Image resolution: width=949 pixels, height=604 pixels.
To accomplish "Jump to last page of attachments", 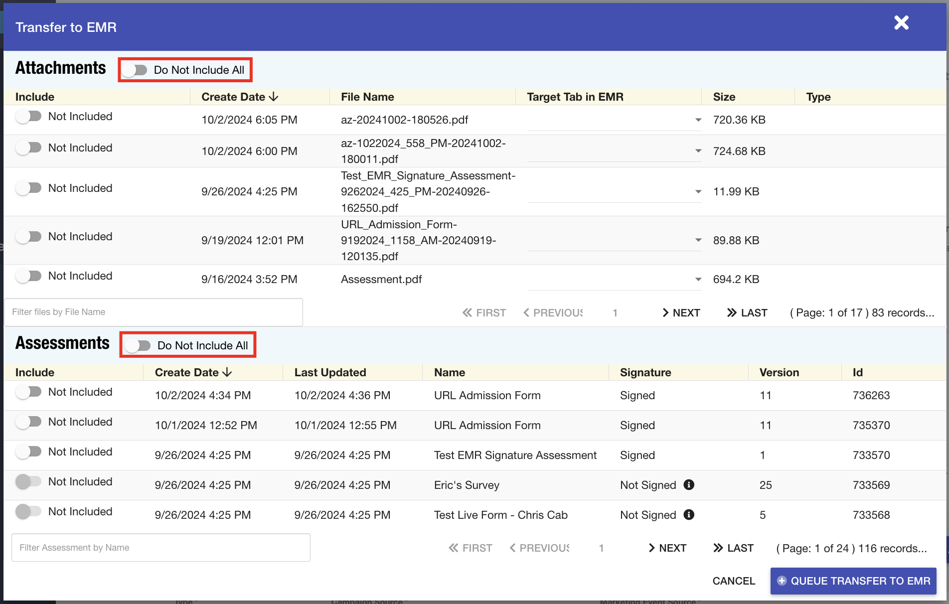I will [x=747, y=312].
